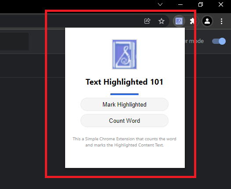This screenshot has width=231, height=189.
Task: Open the Extensions puzzle piece menu
Action: tap(192, 21)
